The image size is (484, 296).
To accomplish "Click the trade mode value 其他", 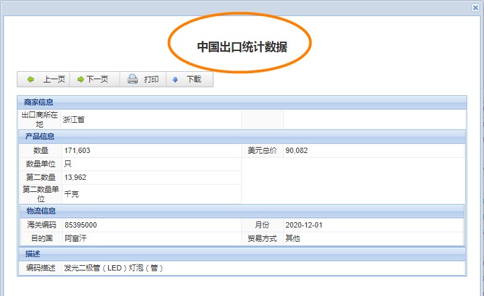I will 293,238.
